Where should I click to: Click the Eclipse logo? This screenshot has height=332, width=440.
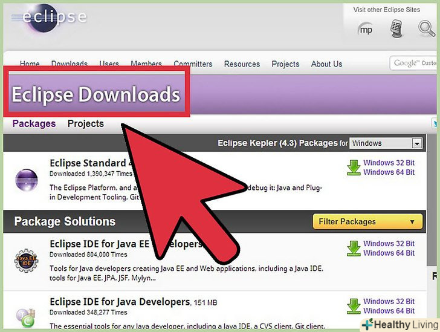click(x=49, y=18)
